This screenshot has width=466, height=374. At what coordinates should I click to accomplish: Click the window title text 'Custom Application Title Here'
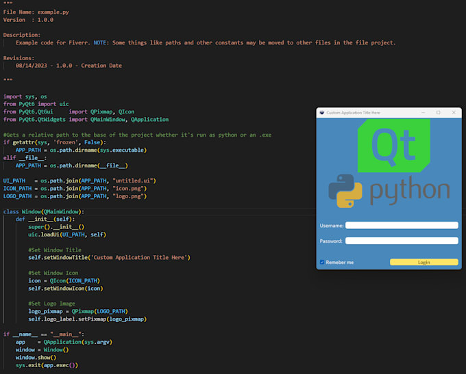[x=353, y=113]
